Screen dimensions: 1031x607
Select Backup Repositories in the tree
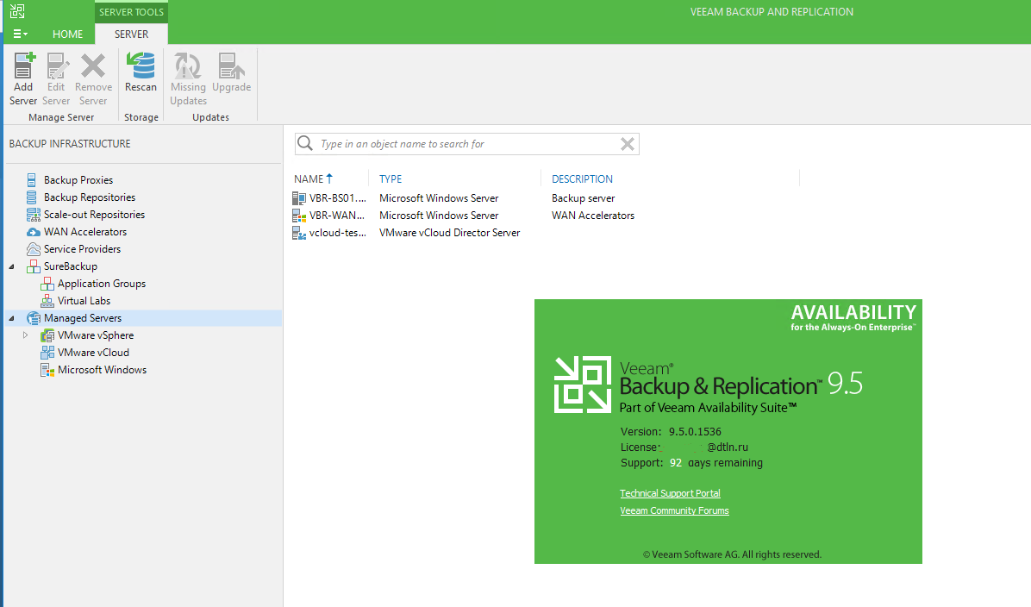(90, 197)
